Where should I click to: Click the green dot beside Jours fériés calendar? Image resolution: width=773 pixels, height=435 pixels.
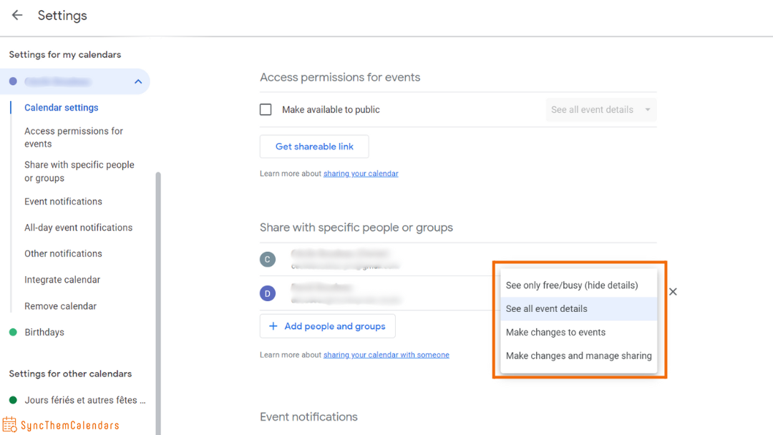12,400
